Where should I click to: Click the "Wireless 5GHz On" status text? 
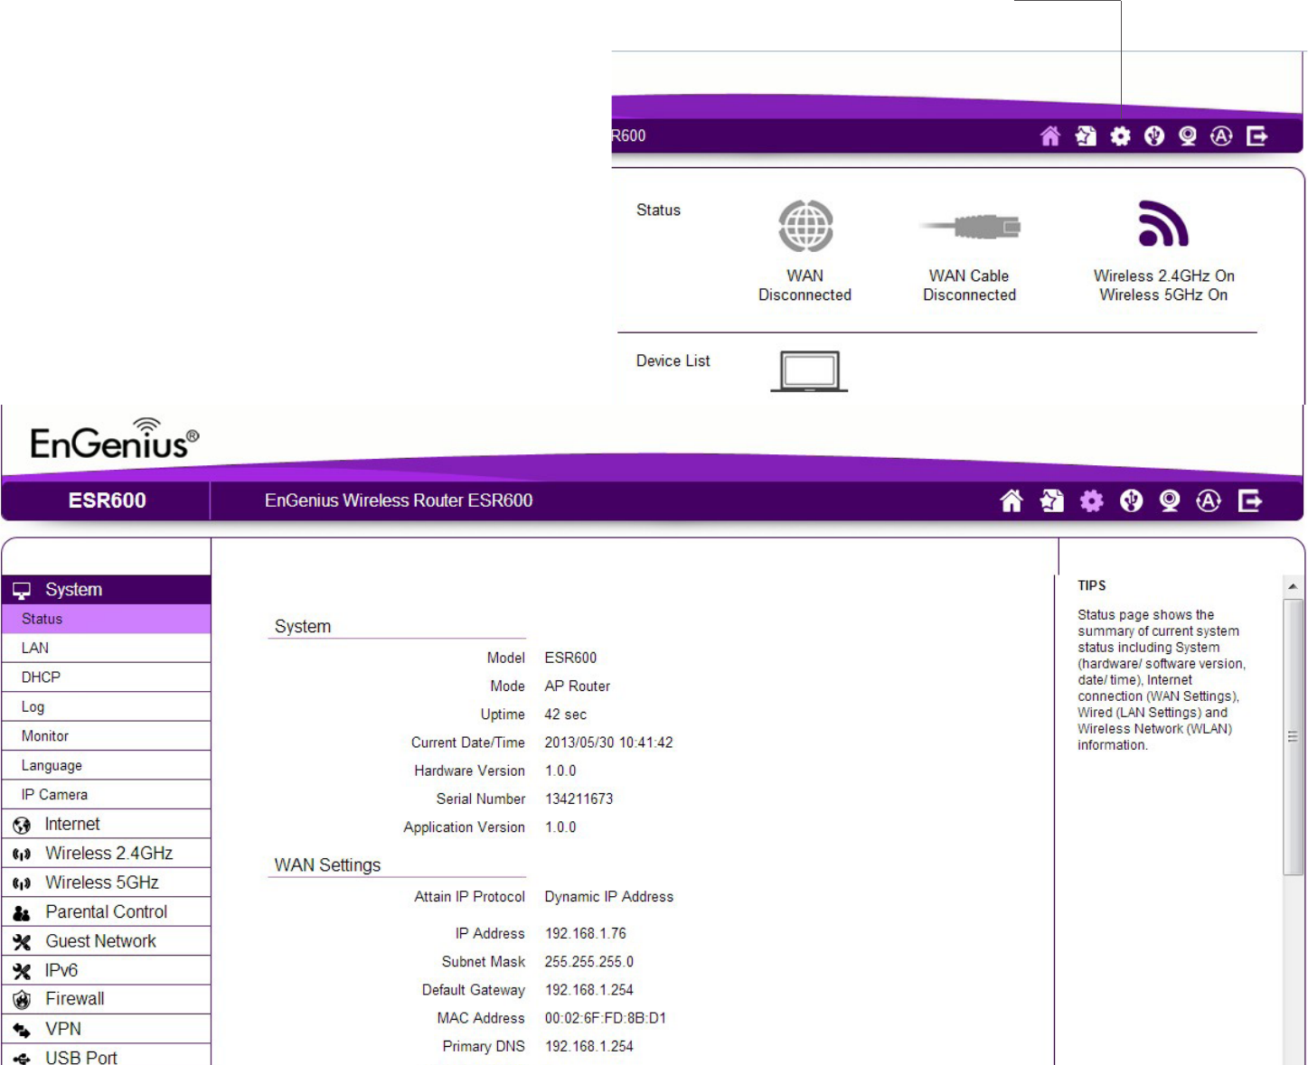point(1163,294)
